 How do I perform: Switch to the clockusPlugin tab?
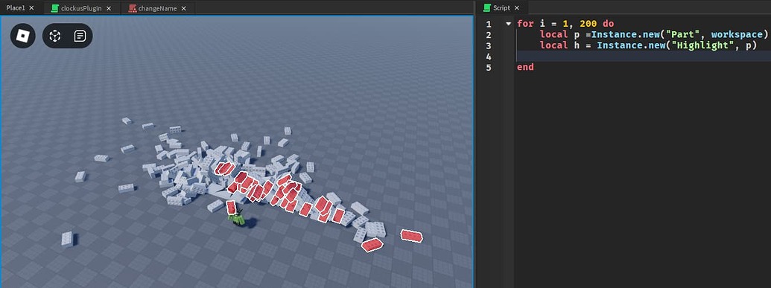point(82,8)
